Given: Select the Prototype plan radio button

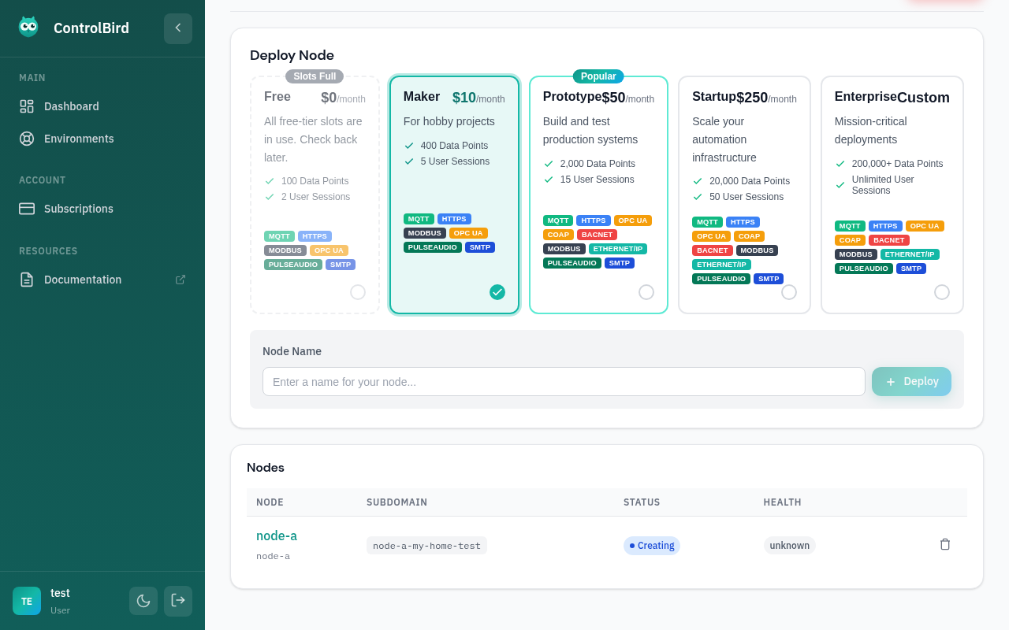Looking at the screenshot, I should pos(646,292).
